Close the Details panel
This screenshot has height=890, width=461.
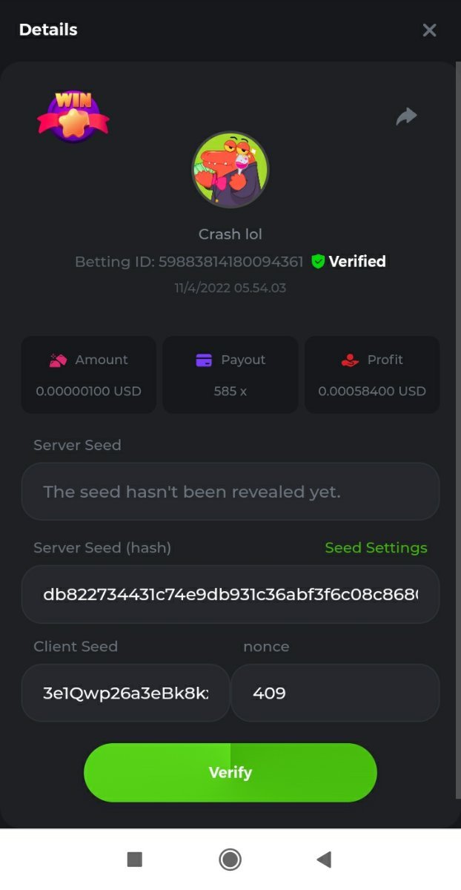tap(429, 30)
